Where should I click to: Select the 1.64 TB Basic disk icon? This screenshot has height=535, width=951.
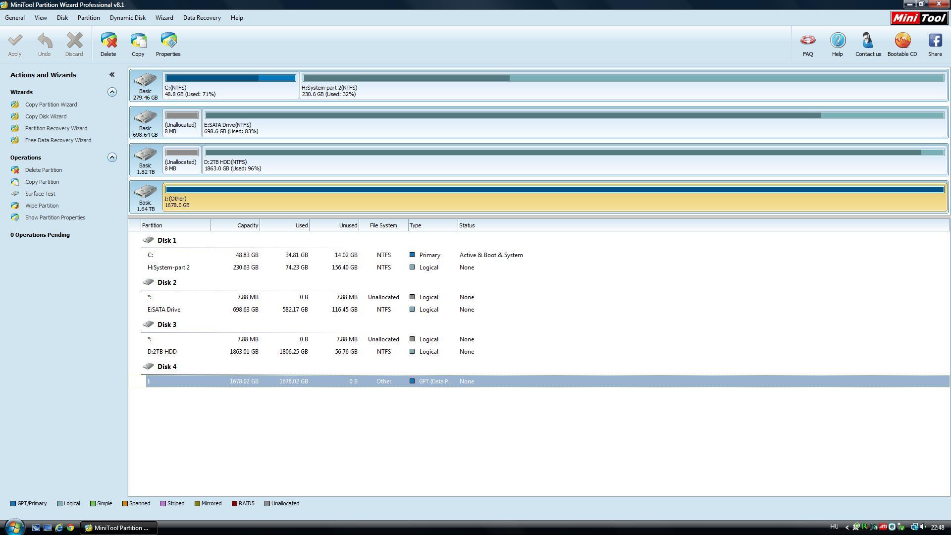[145, 191]
